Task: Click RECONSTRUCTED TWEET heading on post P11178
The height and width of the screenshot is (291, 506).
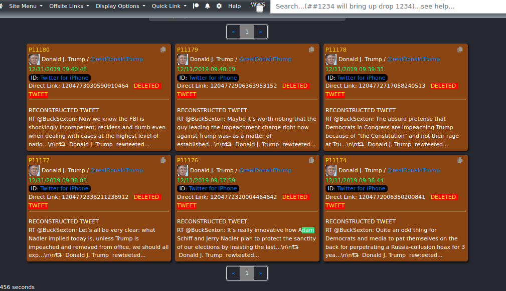Action: coord(361,110)
